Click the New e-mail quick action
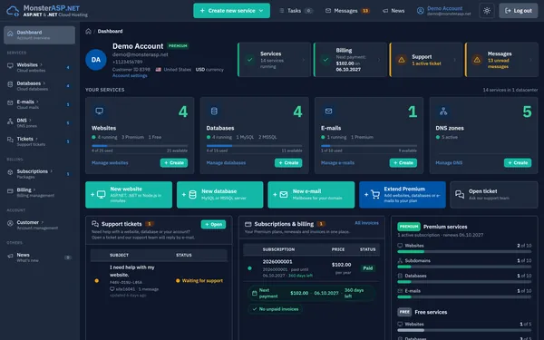The height and width of the screenshot is (340, 544). click(311, 195)
